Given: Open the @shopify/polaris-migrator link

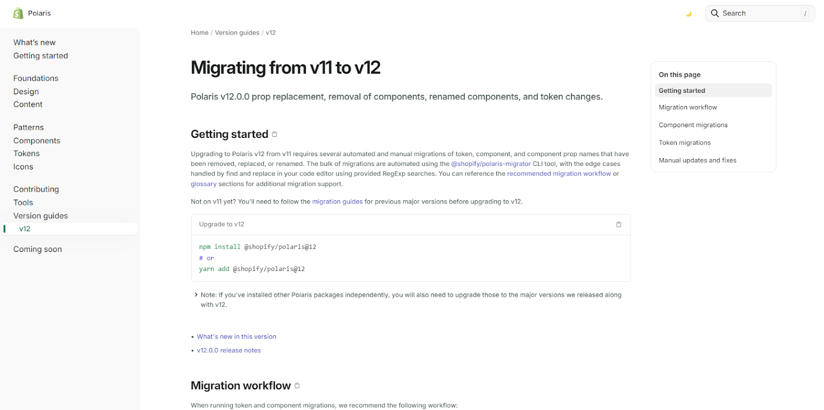Looking at the screenshot, I should [491, 164].
